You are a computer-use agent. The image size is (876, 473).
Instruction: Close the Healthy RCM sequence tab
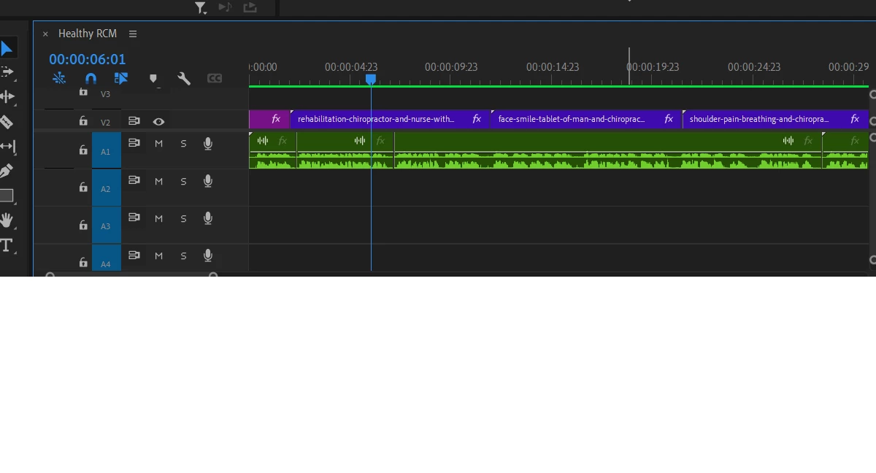tap(45, 34)
